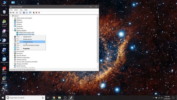Select Security devices in the tree
This screenshot has height=100, width=177.
21,56
